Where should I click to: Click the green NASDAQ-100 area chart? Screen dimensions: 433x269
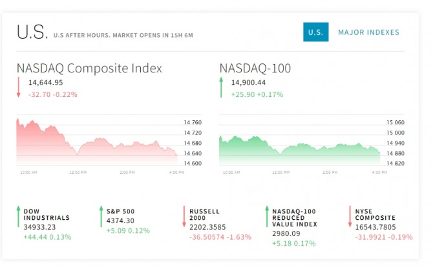pyautogui.click(x=300, y=151)
